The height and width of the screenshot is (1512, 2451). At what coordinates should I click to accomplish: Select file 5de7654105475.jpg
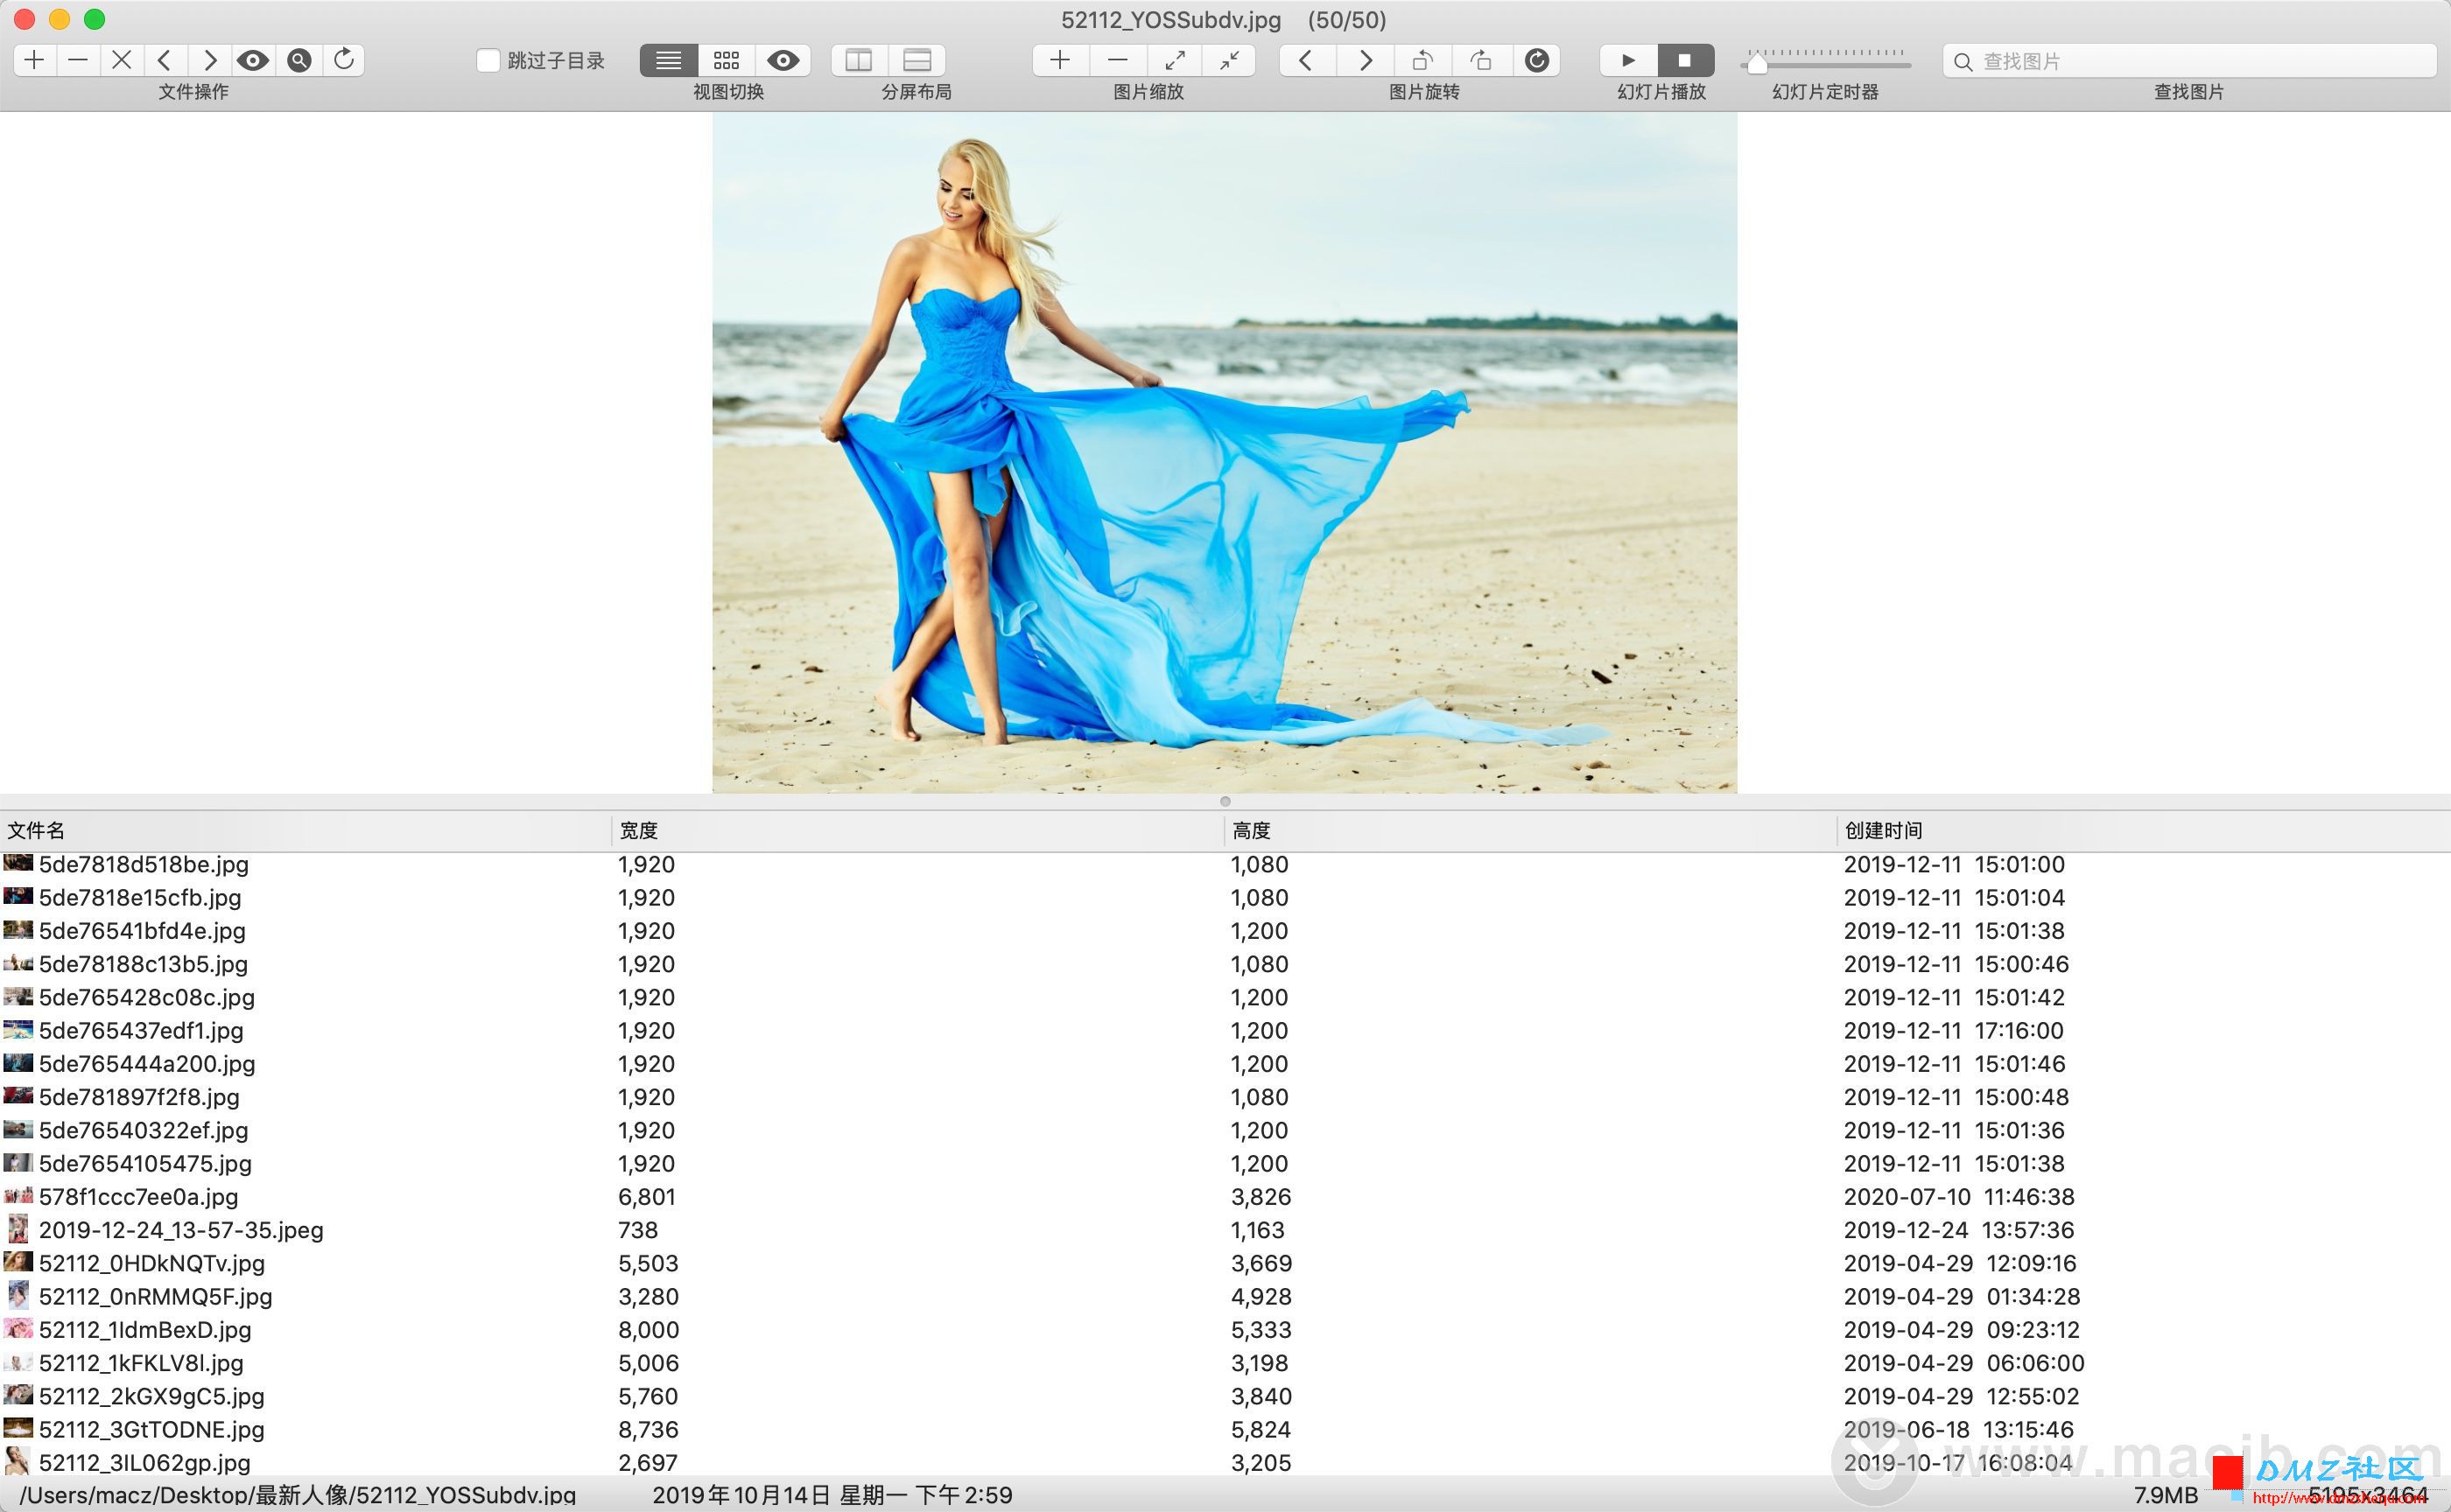coord(145,1163)
